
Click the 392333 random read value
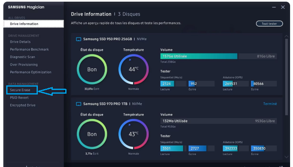(x=231, y=148)
